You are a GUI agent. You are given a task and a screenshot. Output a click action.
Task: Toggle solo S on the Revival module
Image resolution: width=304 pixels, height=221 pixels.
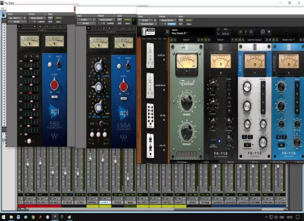(x=175, y=40)
